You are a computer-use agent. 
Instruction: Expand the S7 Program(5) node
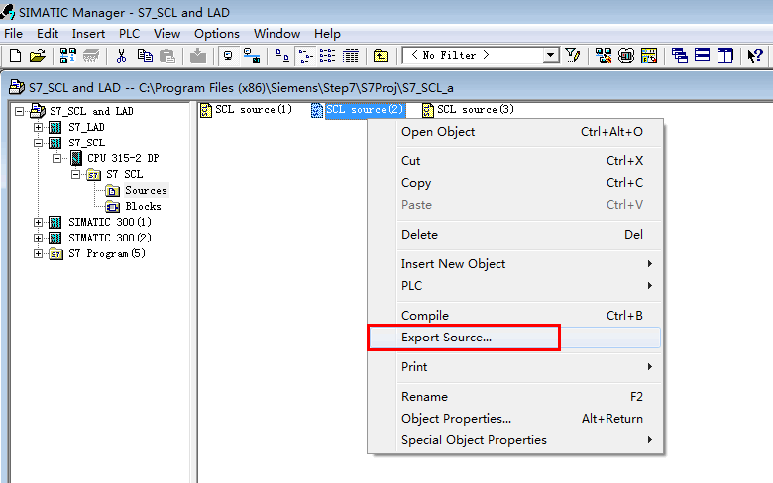(x=38, y=253)
